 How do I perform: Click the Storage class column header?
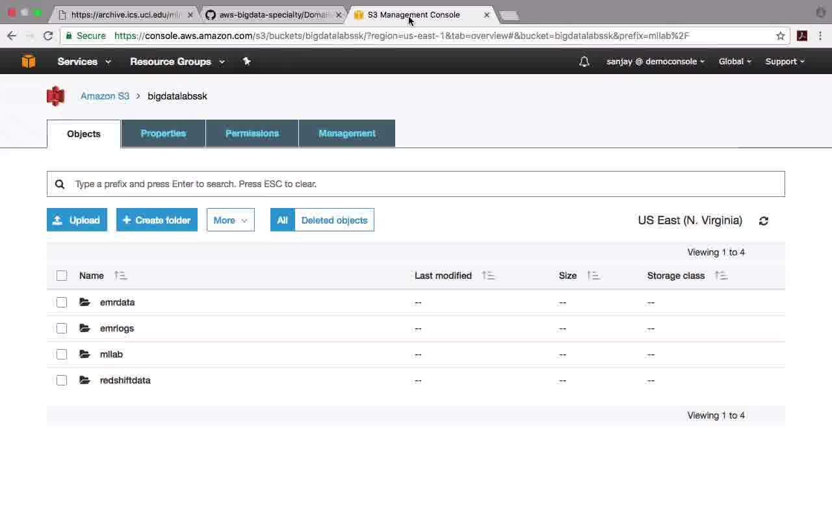(676, 276)
